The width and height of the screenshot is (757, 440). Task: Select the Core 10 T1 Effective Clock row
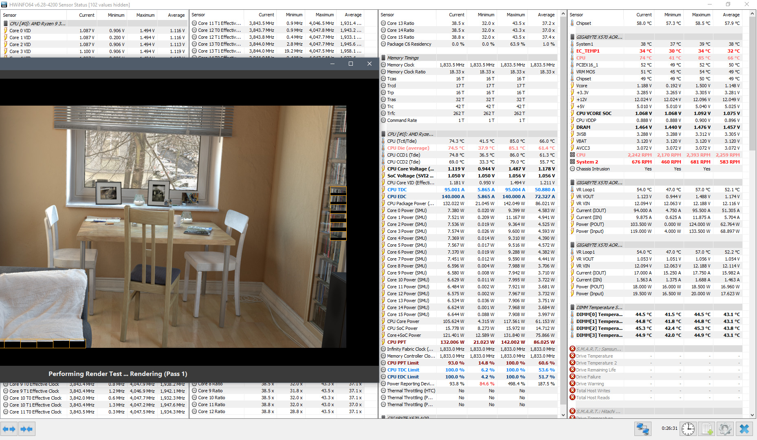pyautogui.click(x=94, y=405)
